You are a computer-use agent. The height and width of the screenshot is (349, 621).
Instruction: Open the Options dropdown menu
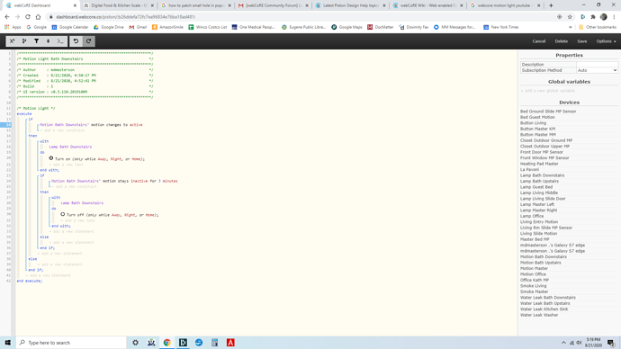(606, 41)
